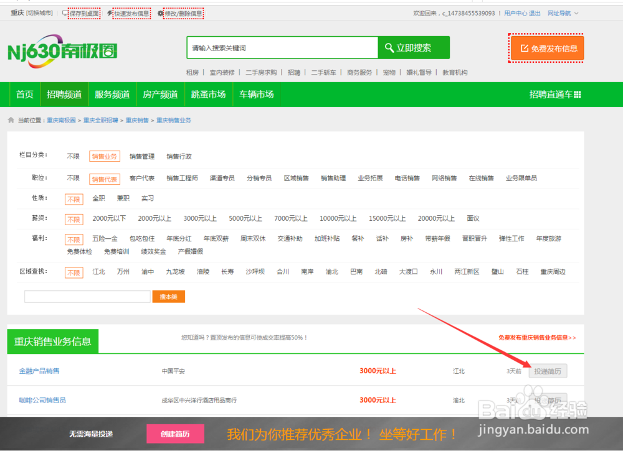Image resolution: width=623 pixels, height=451 pixels.
Task: Click 投递简历 for 中国平安
Action: [548, 371]
